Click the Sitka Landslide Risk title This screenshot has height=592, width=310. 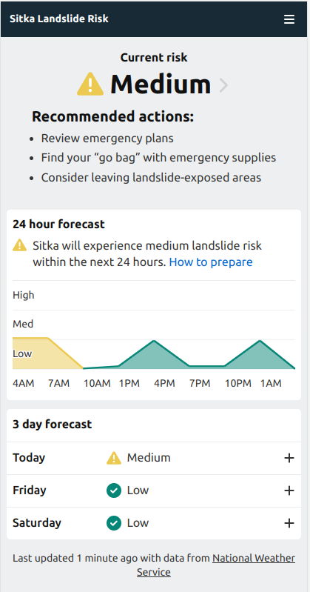coord(59,19)
